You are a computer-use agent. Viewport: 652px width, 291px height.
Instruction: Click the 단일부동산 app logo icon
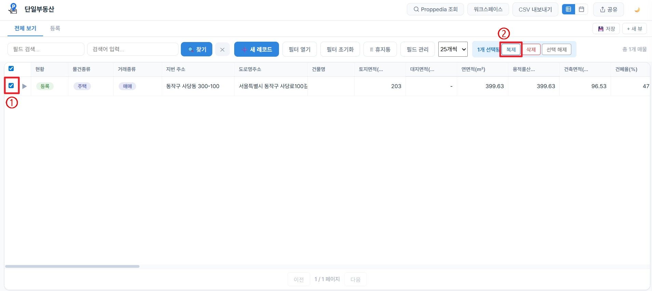click(x=13, y=9)
